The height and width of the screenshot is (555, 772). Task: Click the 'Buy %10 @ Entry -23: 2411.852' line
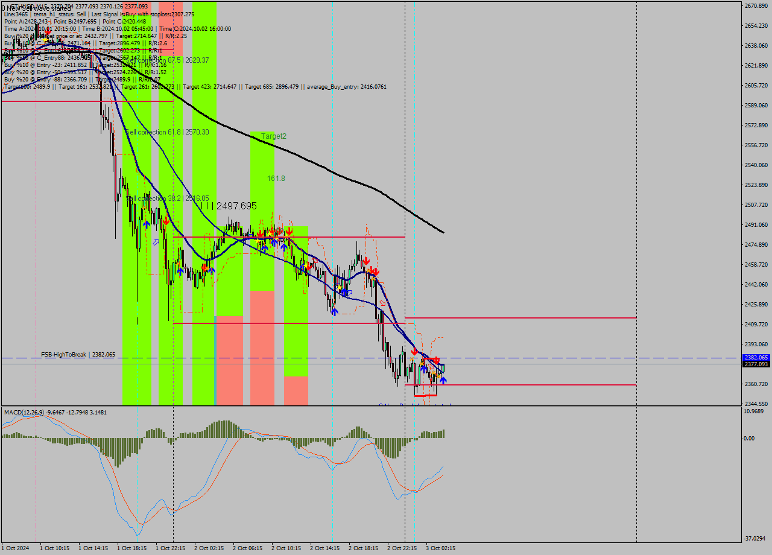click(x=85, y=65)
